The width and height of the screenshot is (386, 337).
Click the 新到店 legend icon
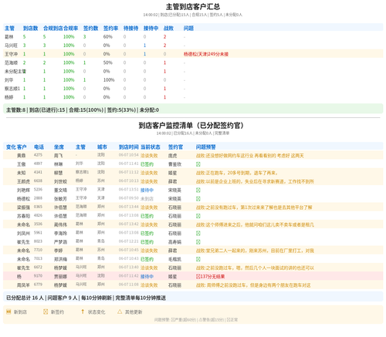(8, 312)
